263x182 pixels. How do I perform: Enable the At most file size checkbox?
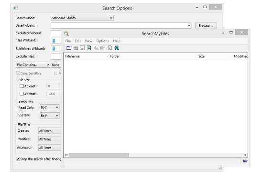tap(22, 94)
